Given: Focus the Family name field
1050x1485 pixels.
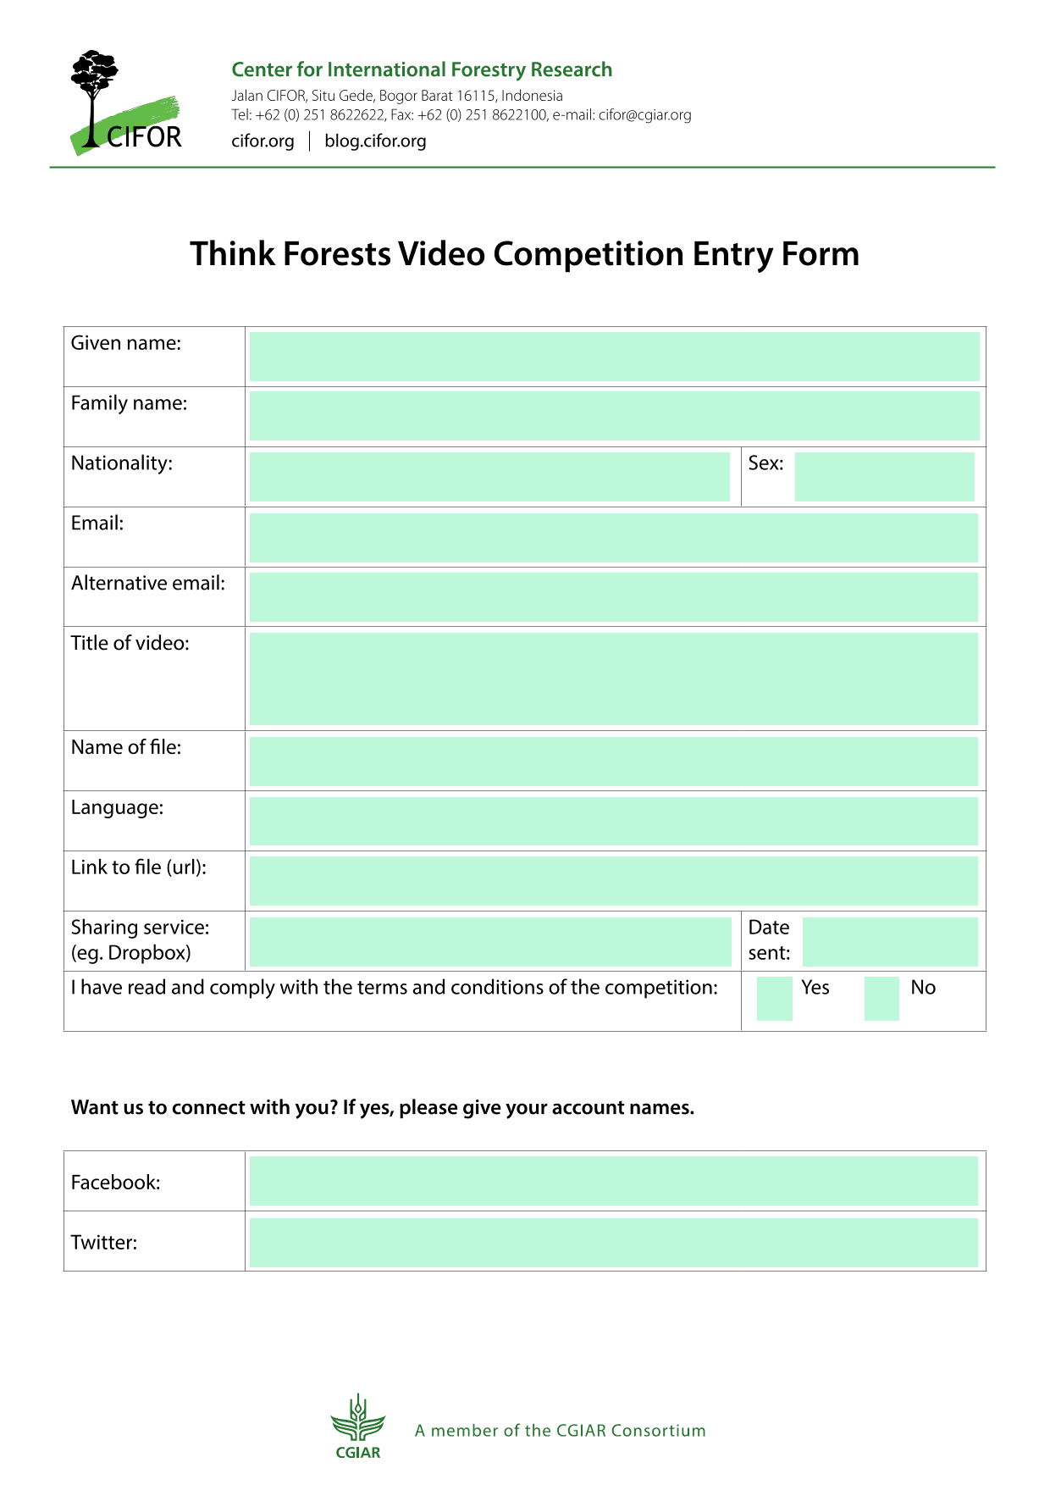Looking at the screenshot, I should click(x=614, y=416).
